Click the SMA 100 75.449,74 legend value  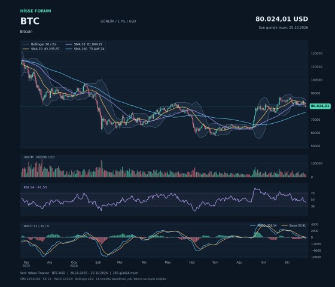(89, 49)
